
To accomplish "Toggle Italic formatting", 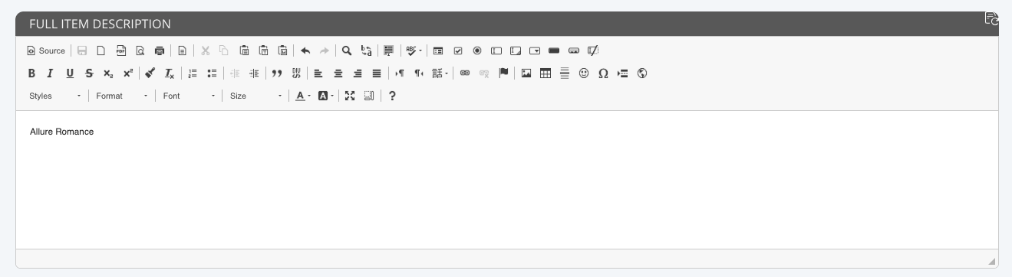I will [x=51, y=73].
